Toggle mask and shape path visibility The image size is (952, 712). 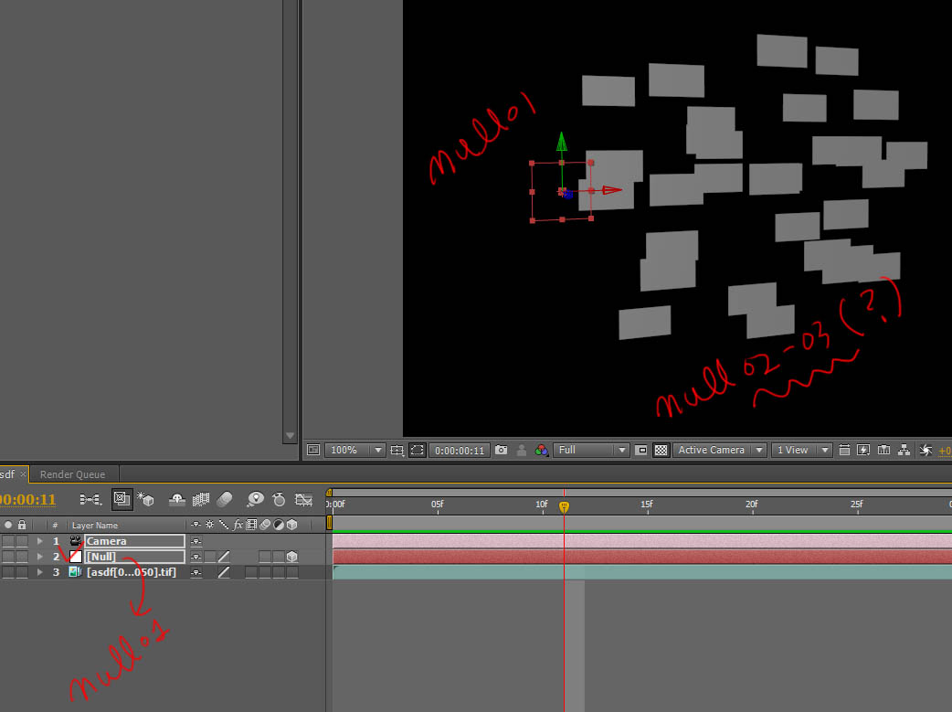(x=418, y=451)
